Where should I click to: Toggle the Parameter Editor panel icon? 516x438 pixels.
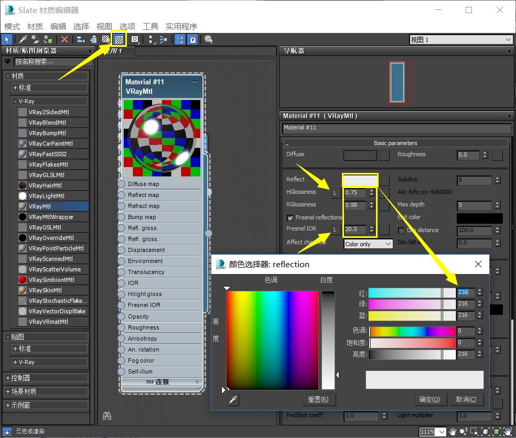[x=193, y=40]
